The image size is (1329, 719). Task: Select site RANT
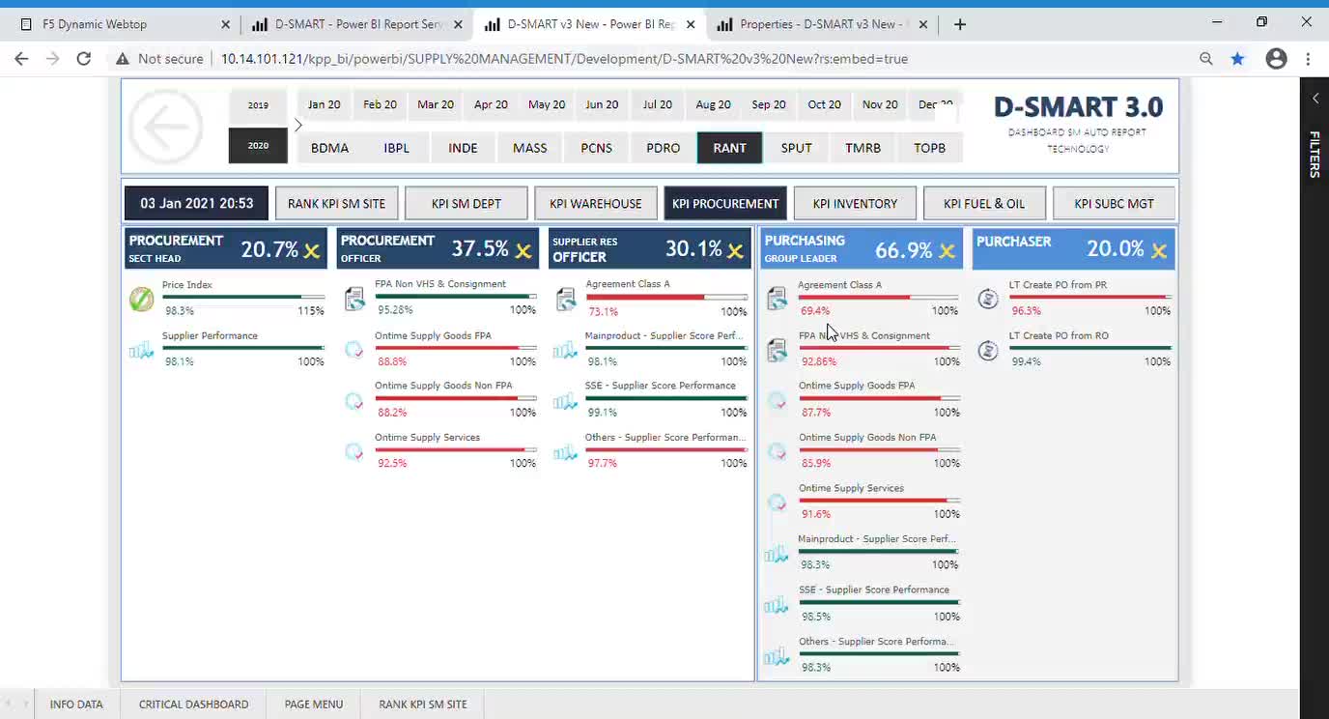(x=729, y=148)
